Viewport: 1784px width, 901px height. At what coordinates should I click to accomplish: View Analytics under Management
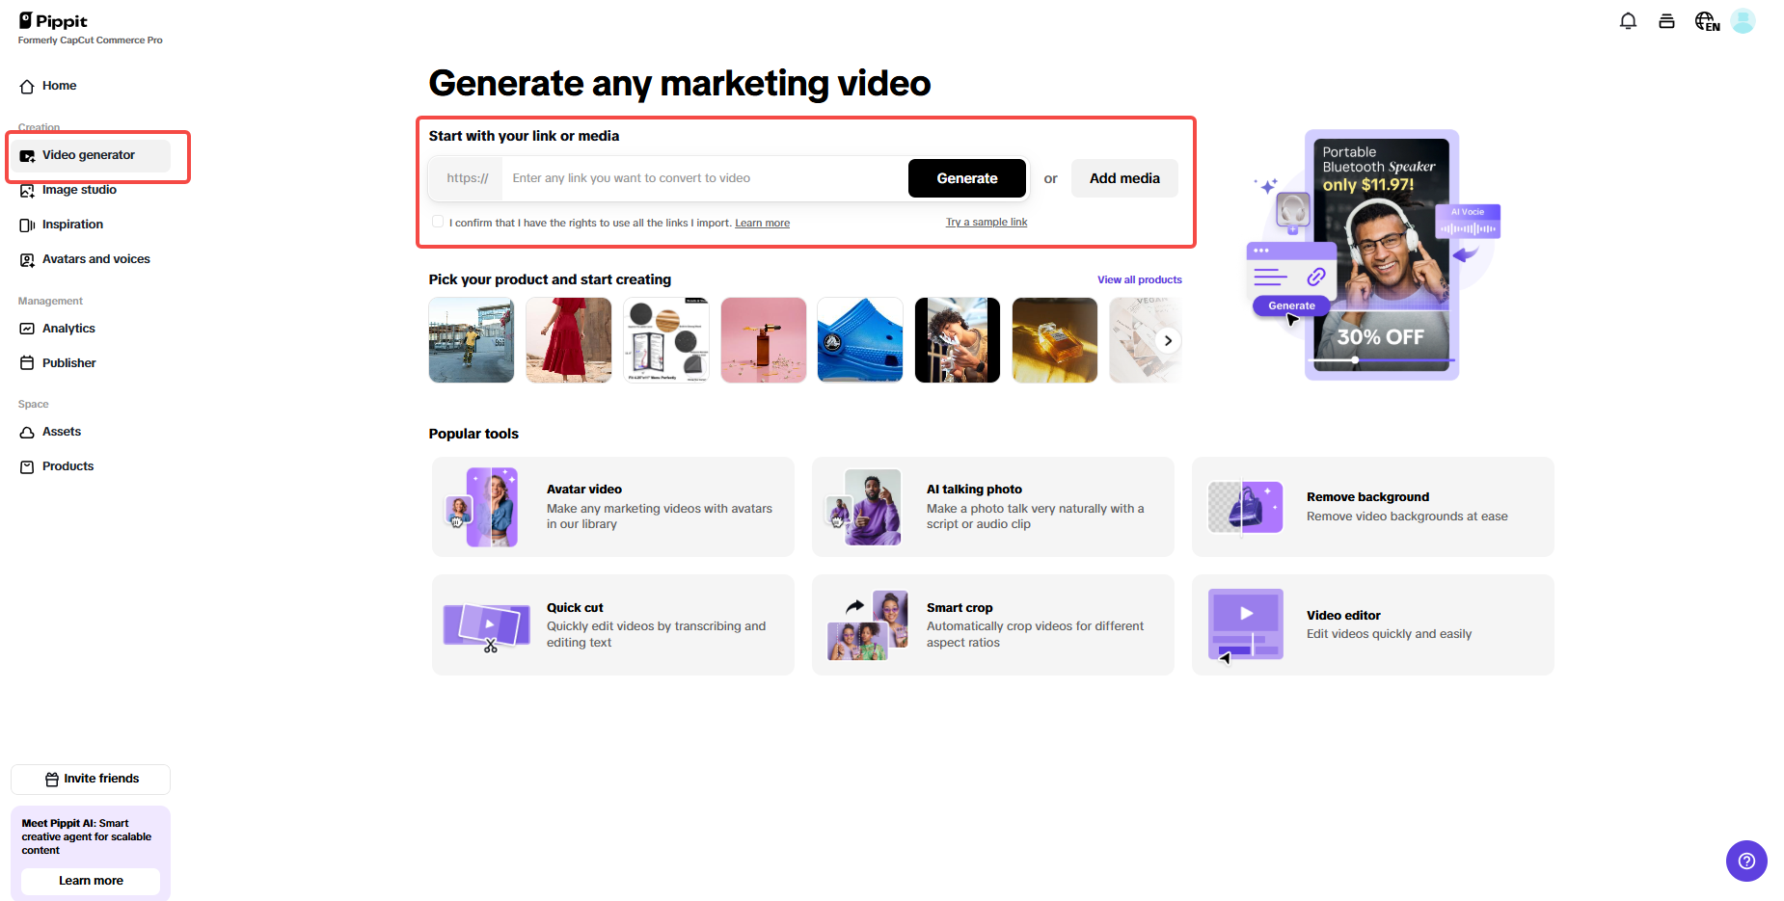(x=68, y=328)
